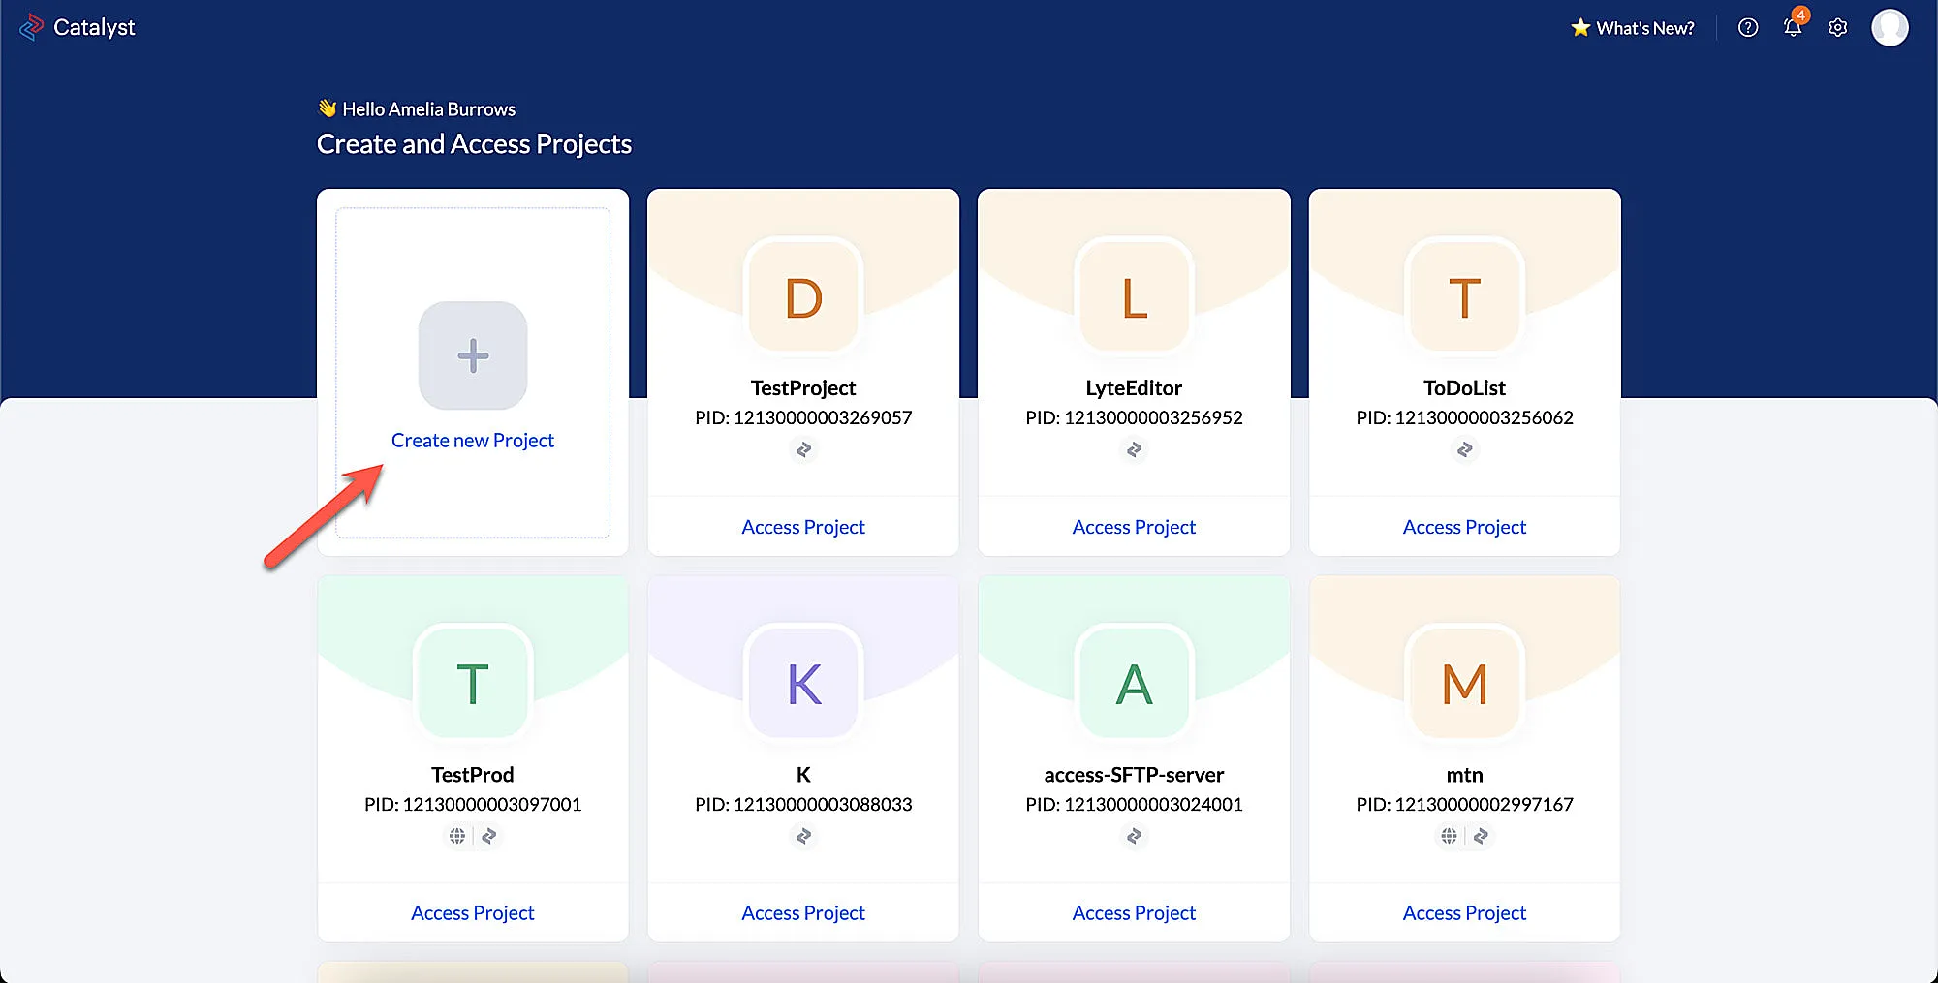
Task: Select the access-SFTP-server A thumbnail
Action: coord(1134,684)
